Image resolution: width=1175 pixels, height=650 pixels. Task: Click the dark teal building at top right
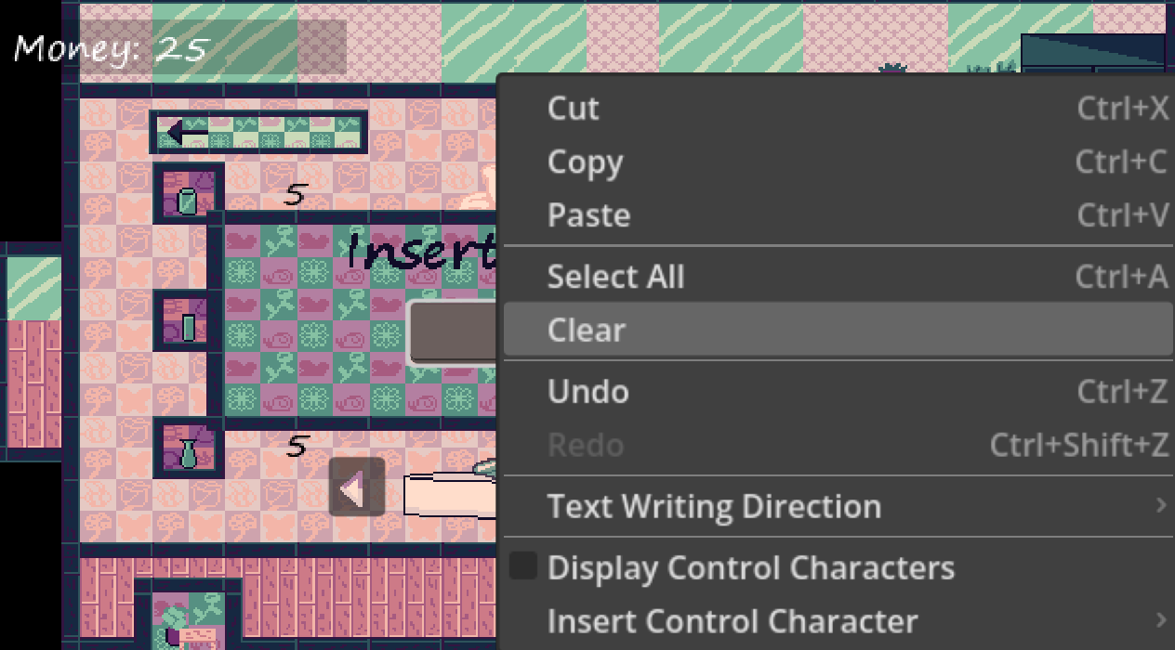click(x=1093, y=54)
